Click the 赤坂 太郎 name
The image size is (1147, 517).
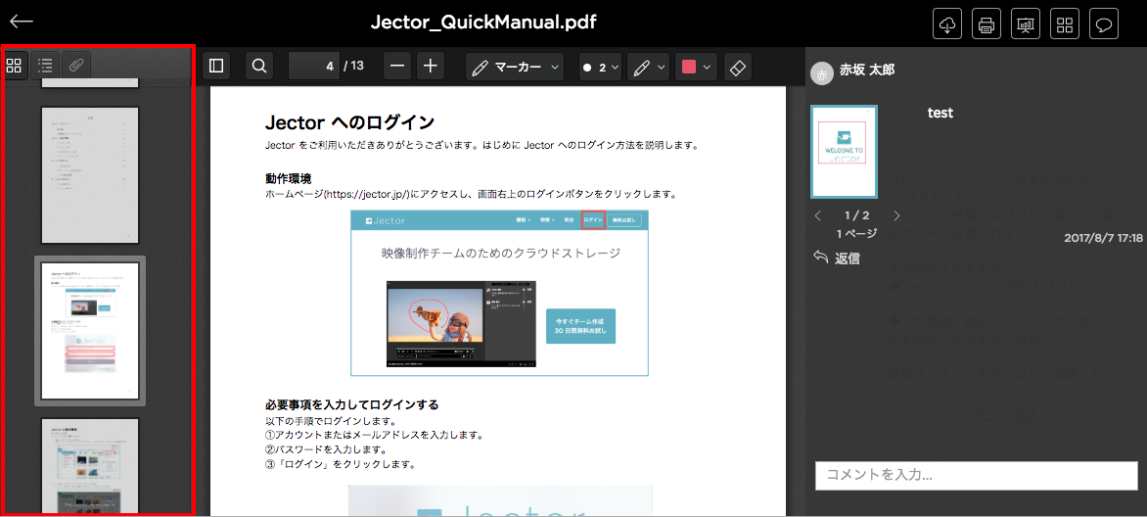[x=867, y=70]
